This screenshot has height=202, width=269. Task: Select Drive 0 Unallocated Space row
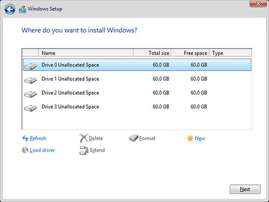point(137,65)
